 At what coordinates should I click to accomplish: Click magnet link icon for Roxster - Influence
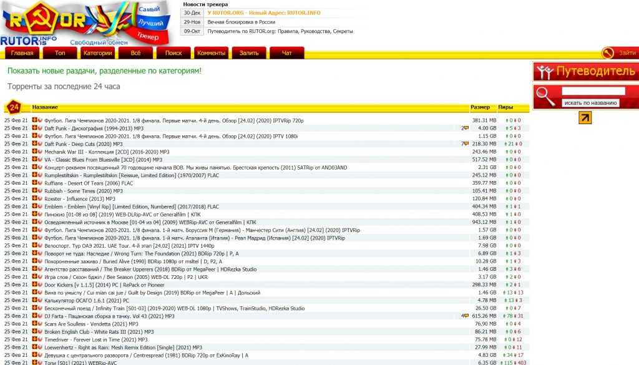pyautogui.click(x=39, y=198)
